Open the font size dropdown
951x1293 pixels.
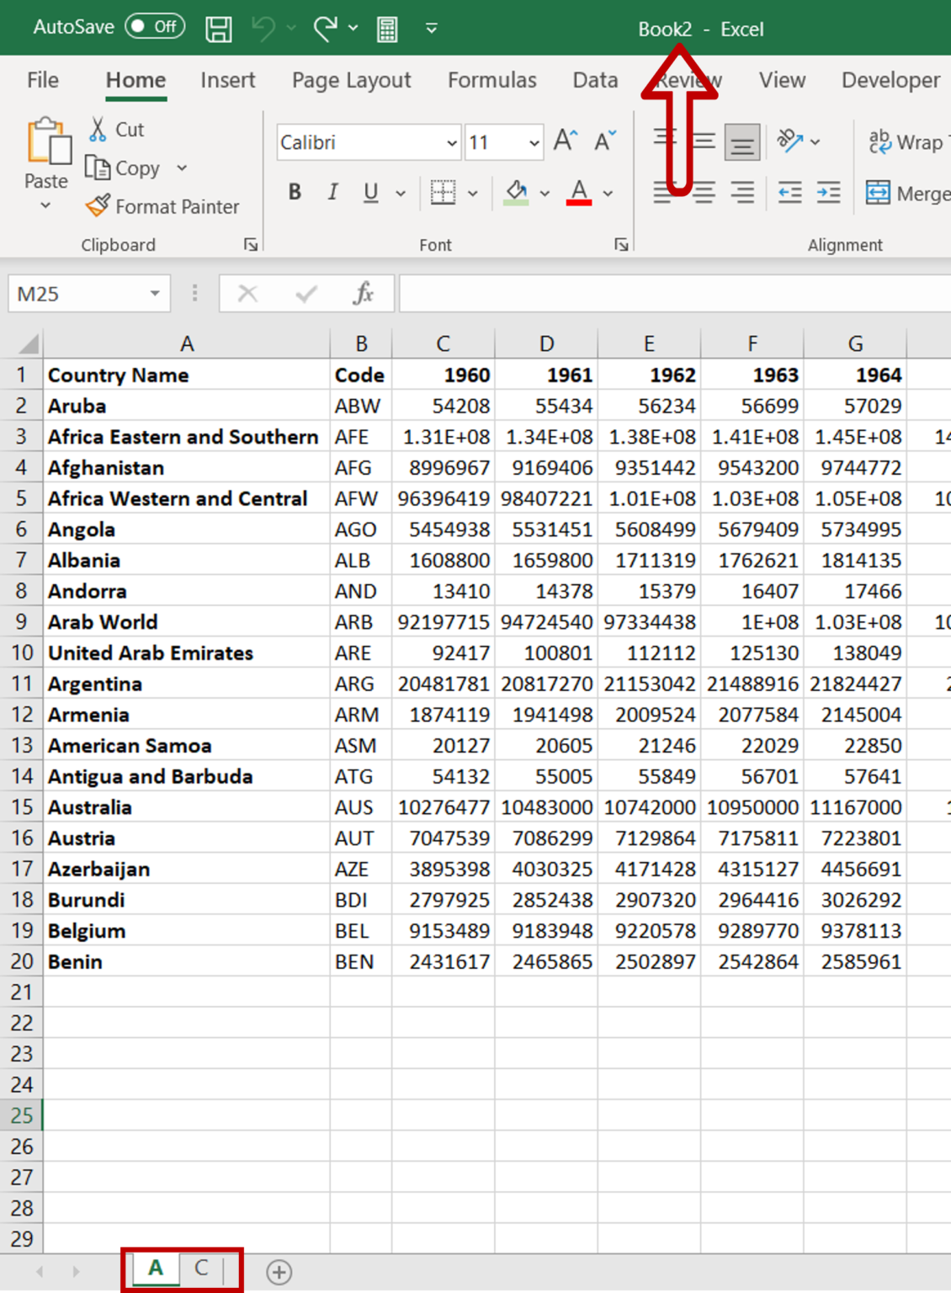(x=533, y=142)
